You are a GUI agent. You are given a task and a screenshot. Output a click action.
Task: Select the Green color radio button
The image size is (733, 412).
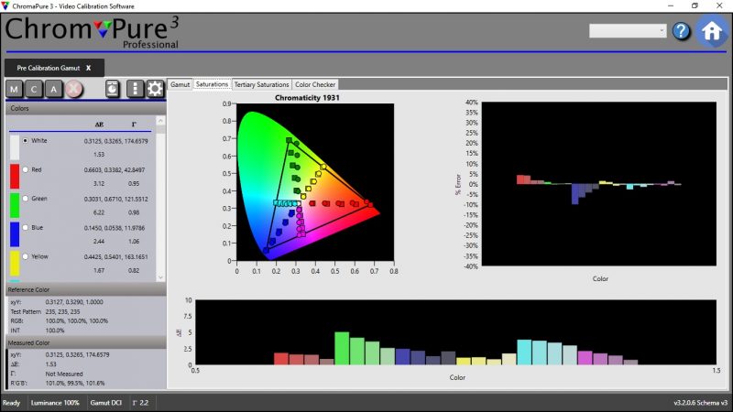point(25,198)
